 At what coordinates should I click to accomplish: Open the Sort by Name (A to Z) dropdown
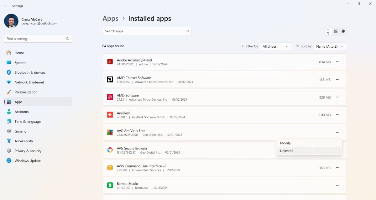330,46
